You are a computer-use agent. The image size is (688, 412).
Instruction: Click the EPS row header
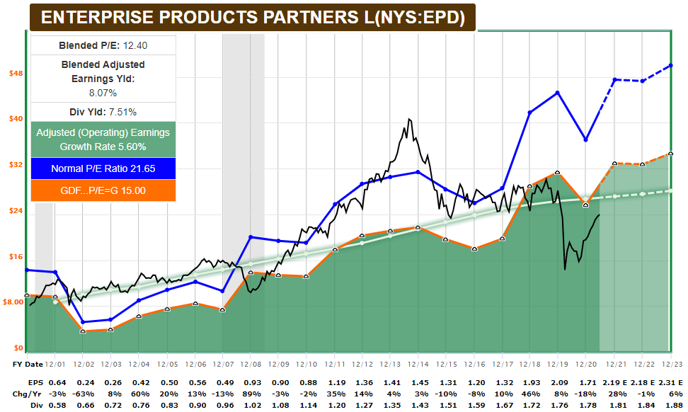(35, 382)
